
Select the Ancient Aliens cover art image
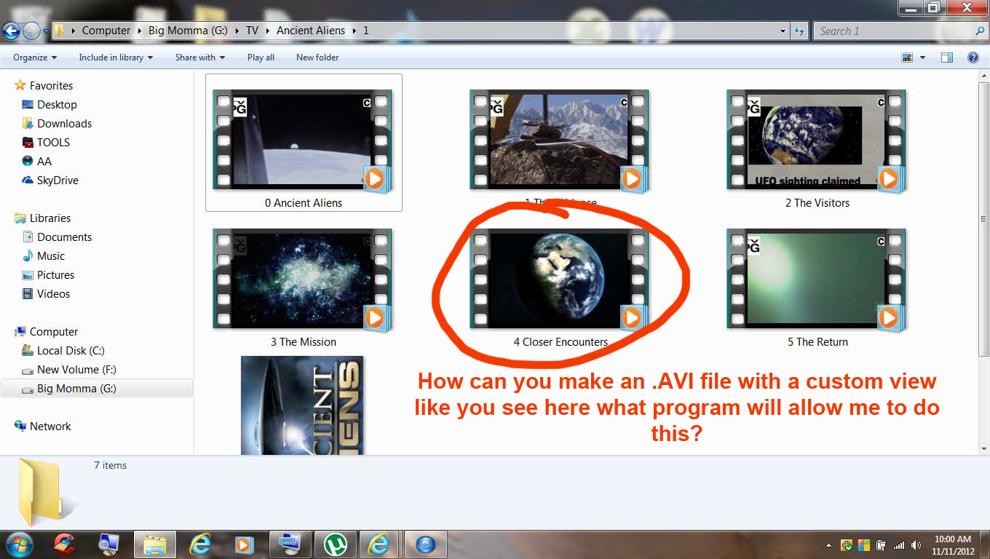pyautogui.click(x=302, y=405)
